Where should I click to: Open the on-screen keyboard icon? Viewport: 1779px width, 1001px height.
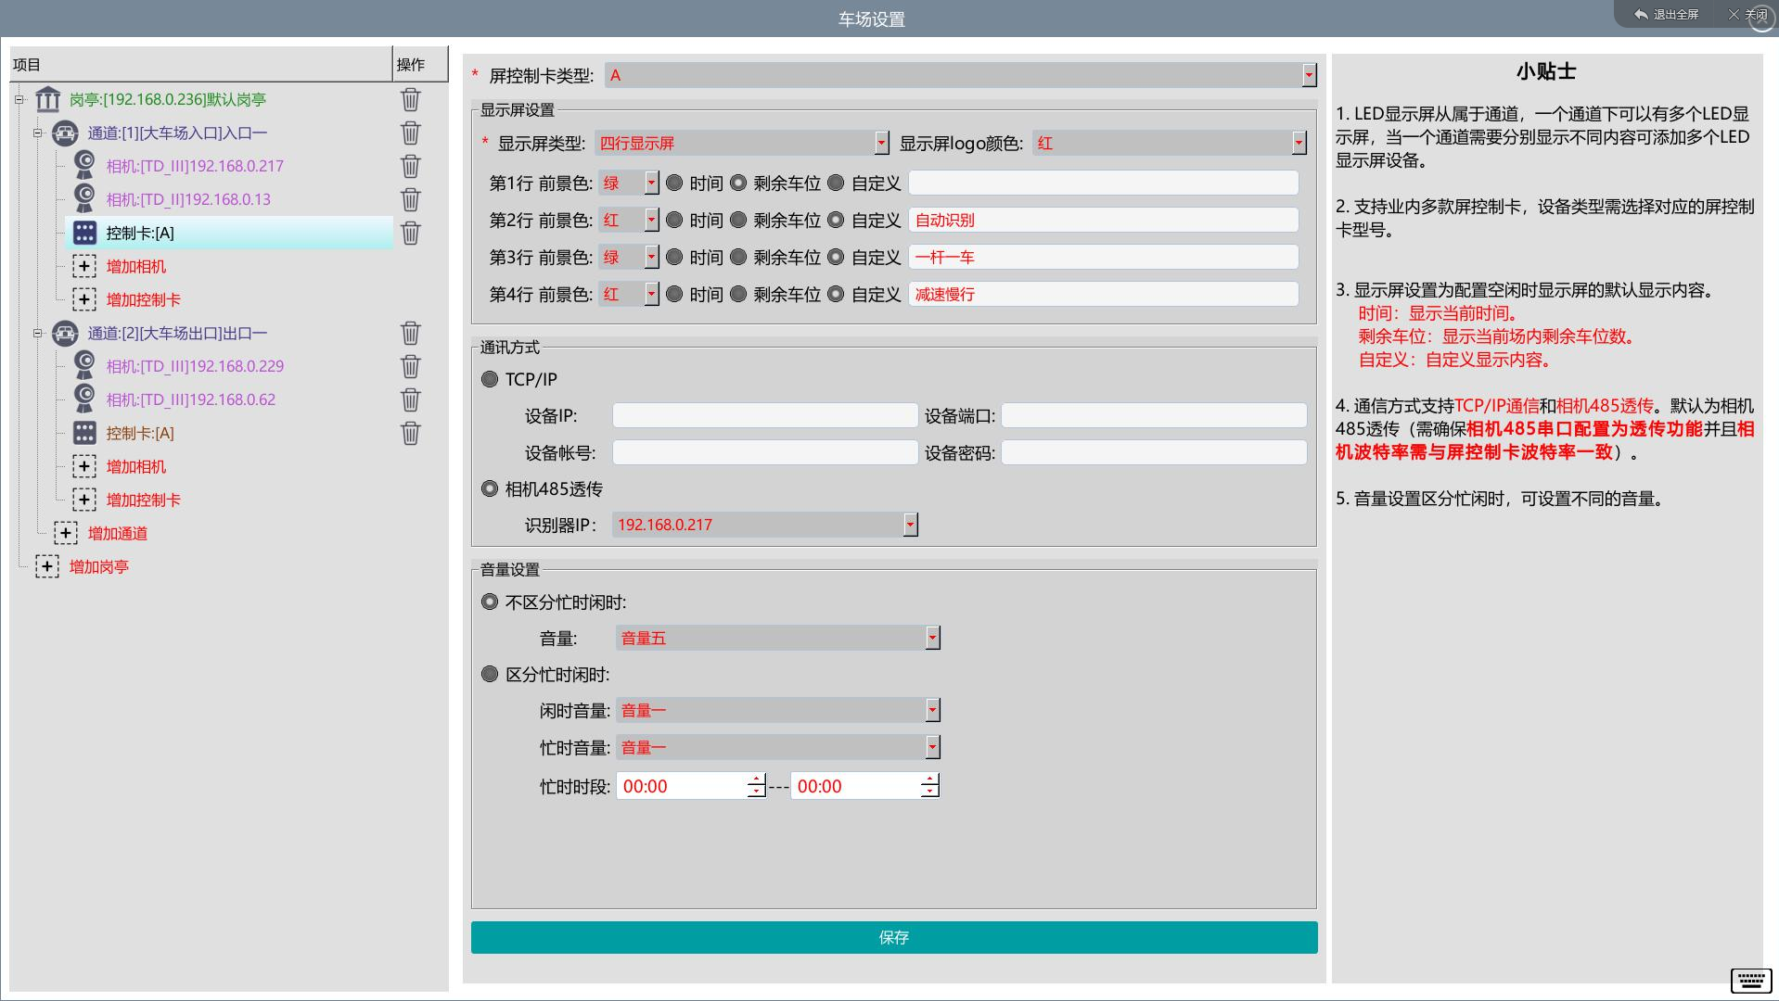pyautogui.click(x=1751, y=980)
